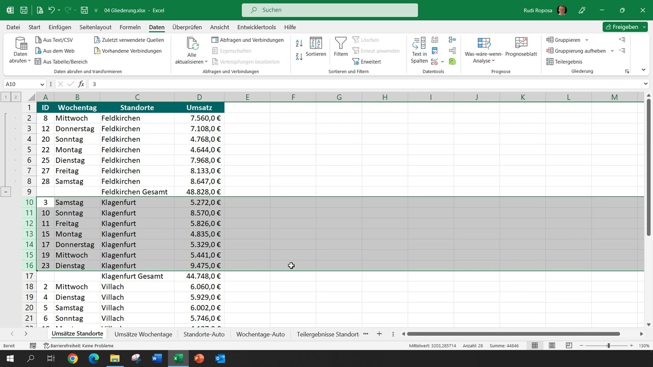Open the Name Box dropdown arrow
Image resolution: width=653 pixels, height=367 pixels.
[42, 84]
